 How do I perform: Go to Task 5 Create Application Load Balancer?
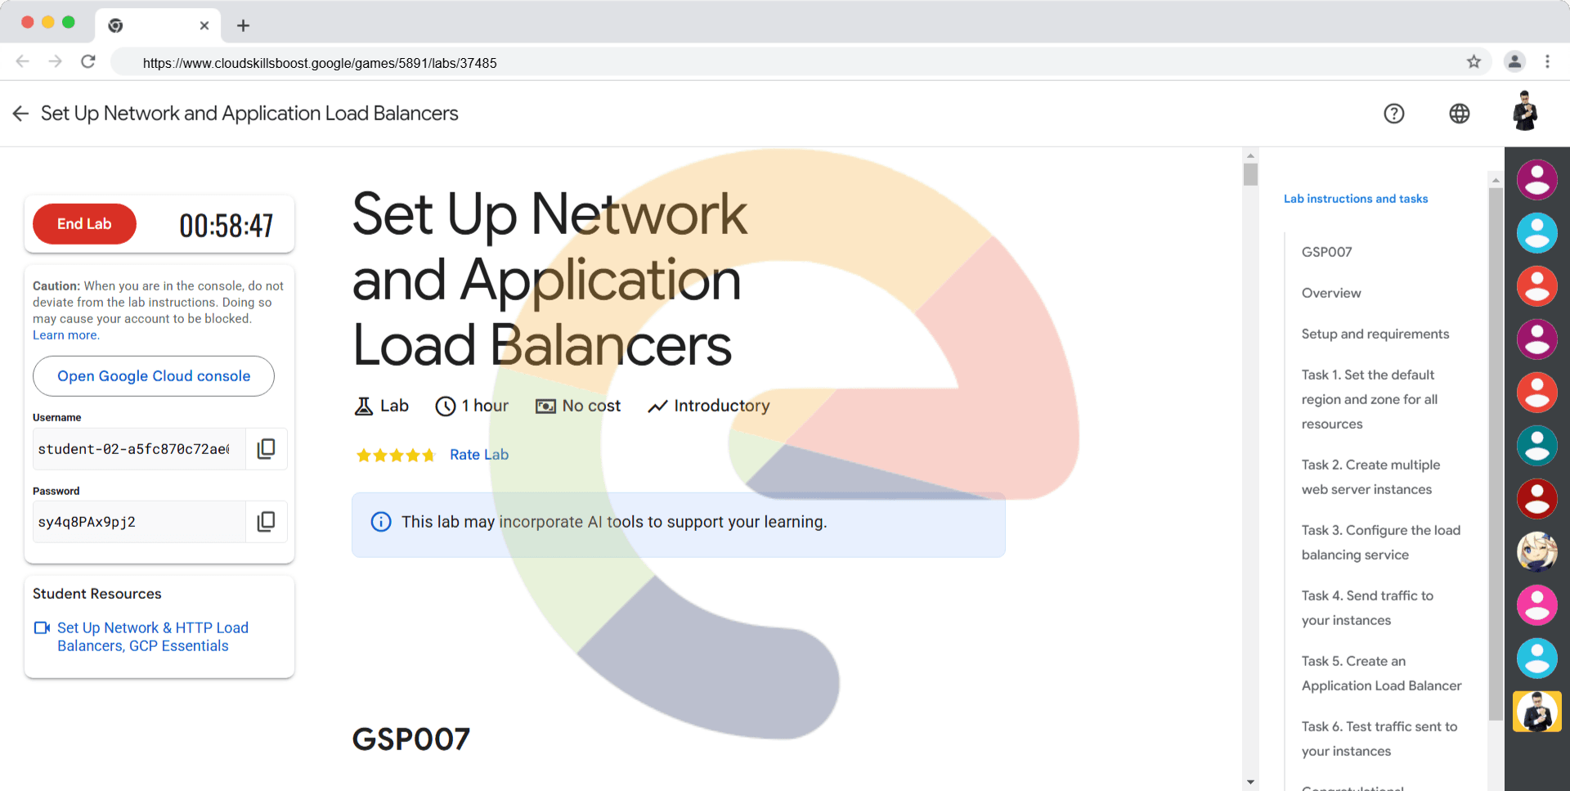click(1381, 673)
